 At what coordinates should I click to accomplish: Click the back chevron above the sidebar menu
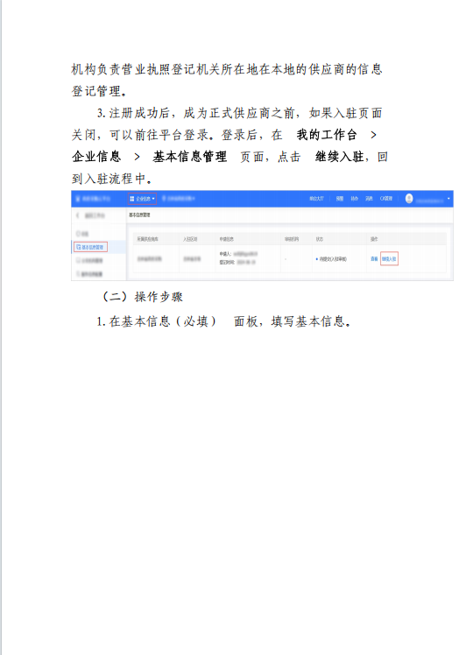point(77,215)
